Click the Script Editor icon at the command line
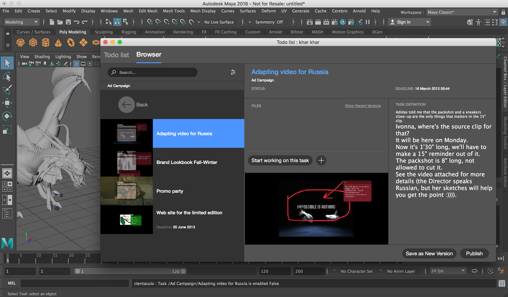Viewport: 508px width, 297px height. tap(502, 283)
